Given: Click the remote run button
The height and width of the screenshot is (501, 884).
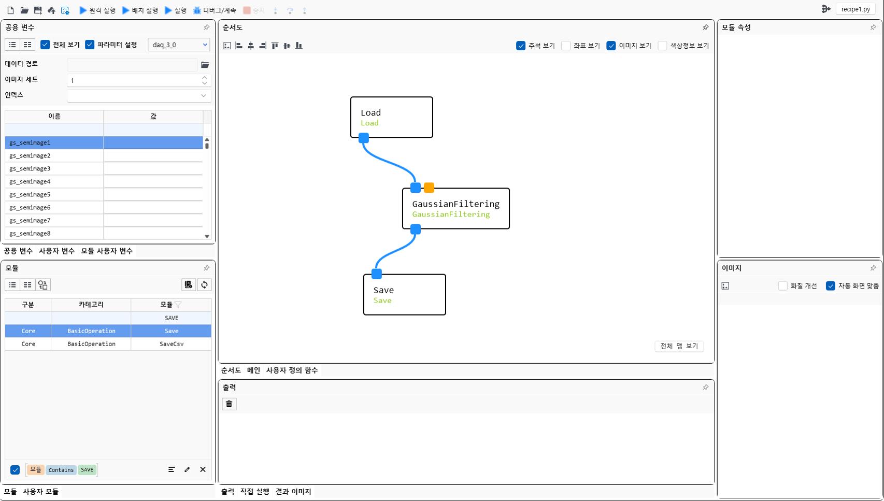Looking at the screenshot, I should coord(97,10).
